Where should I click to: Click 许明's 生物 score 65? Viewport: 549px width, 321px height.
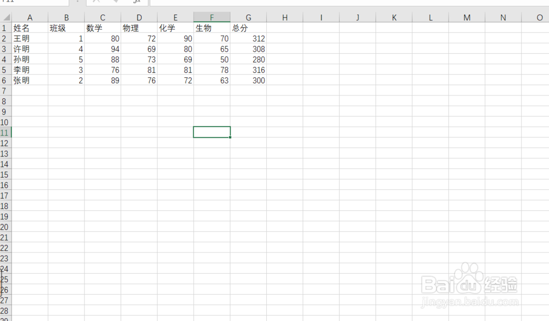coord(212,49)
